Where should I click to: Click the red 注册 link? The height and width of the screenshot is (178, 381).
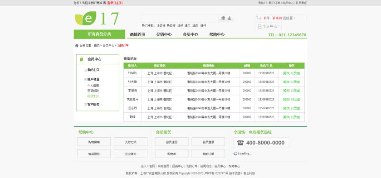coord(118,3)
